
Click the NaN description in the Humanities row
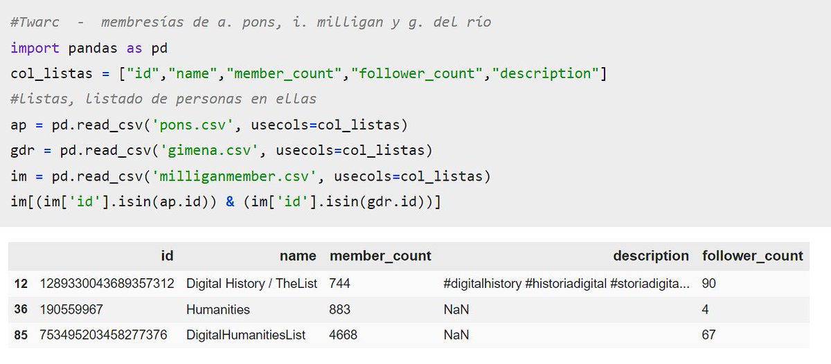tap(456, 309)
